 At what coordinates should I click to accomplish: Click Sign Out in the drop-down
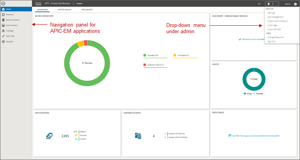(271, 41)
